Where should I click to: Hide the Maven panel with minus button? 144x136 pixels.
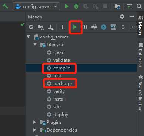click(x=132, y=17)
